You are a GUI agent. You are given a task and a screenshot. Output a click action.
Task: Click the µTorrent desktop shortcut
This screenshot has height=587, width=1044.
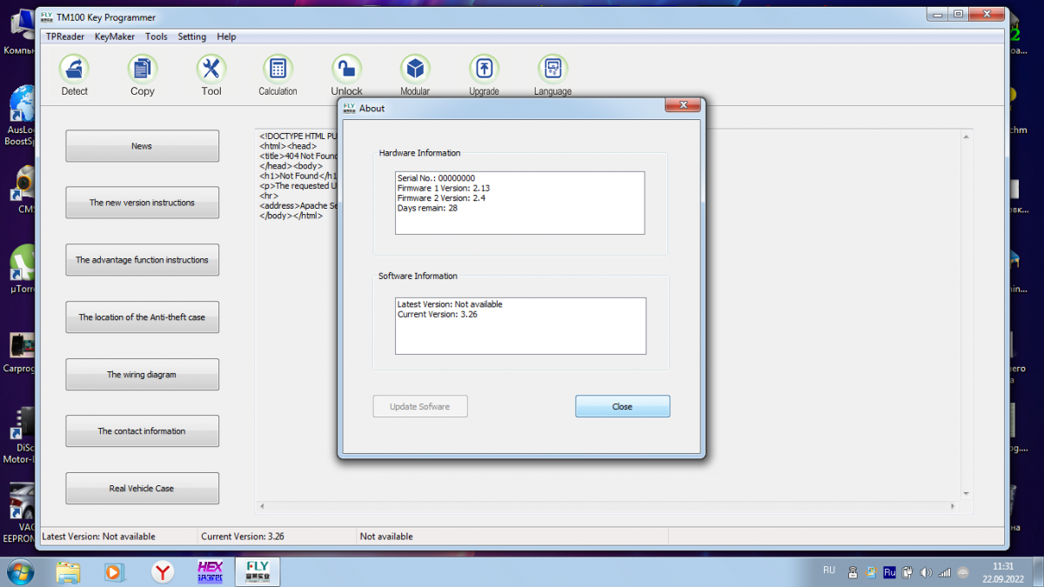pyautogui.click(x=22, y=270)
